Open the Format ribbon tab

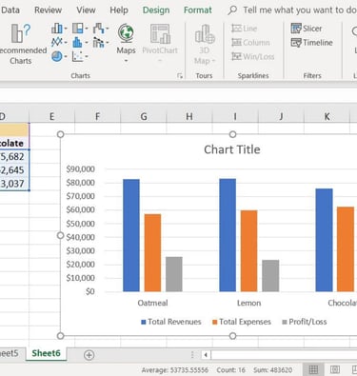click(x=197, y=10)
